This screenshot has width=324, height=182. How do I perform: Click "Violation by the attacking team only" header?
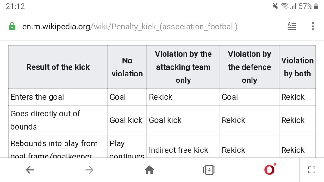[183, 67]
